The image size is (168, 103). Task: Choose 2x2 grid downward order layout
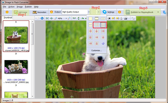pyautogui.click(x=97, y=31)
